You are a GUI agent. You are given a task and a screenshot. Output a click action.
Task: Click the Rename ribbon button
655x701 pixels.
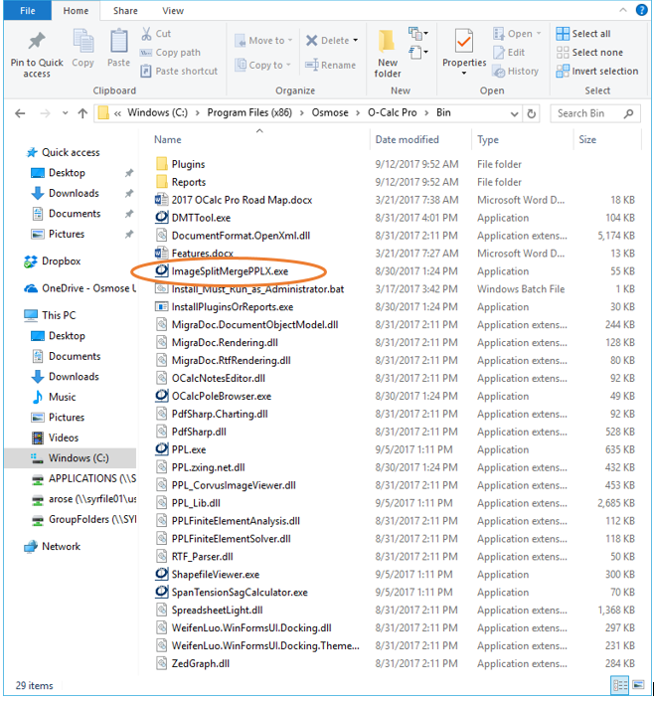point(331,65)
